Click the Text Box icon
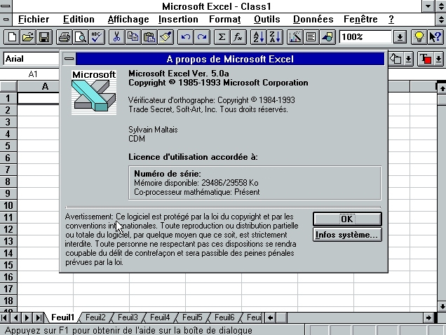 (311, 37)
